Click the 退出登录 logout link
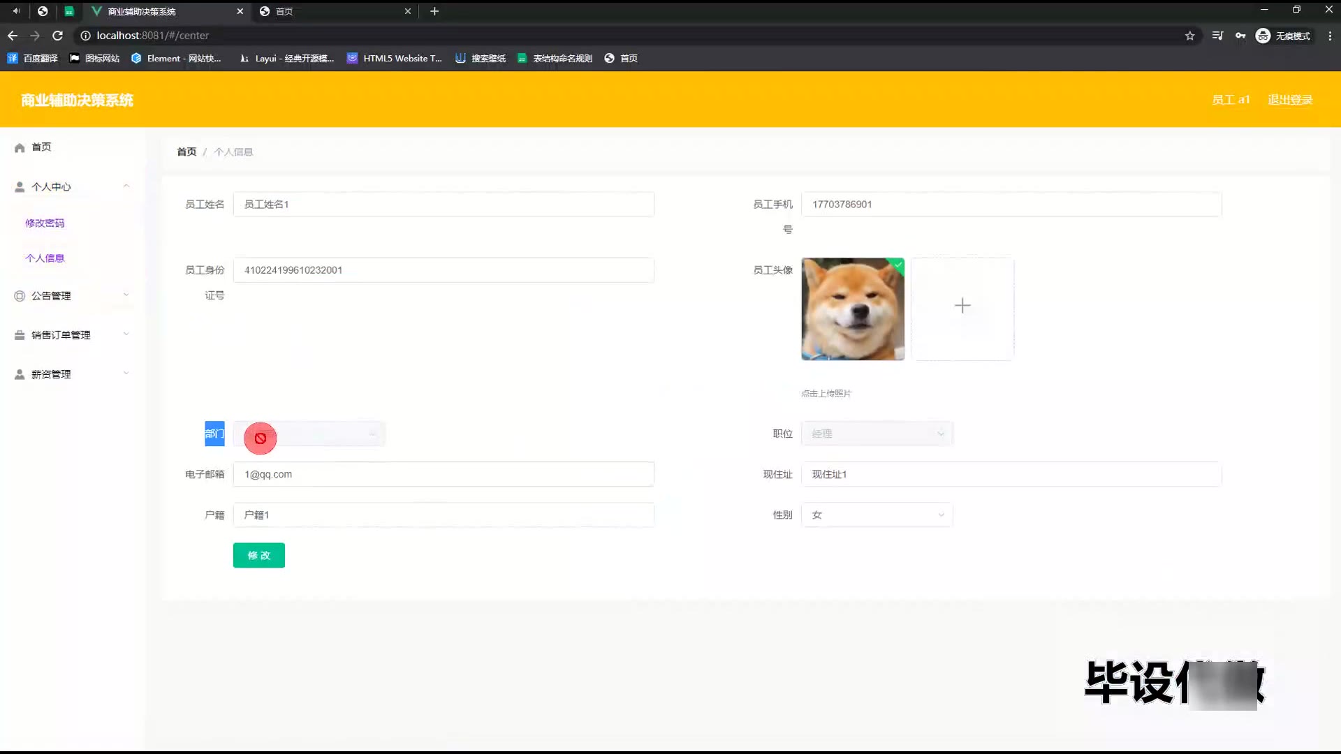The width and height of the screenshot is (1341, 754). (x=1289, y=100)
